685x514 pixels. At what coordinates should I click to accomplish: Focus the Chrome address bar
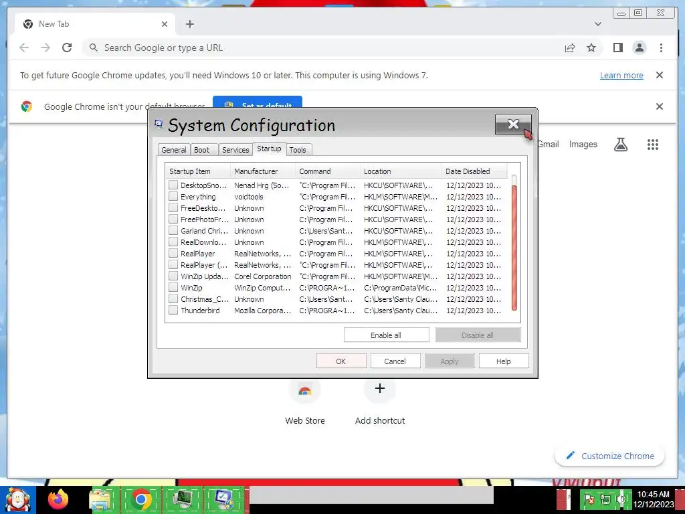tap(322, 48)
